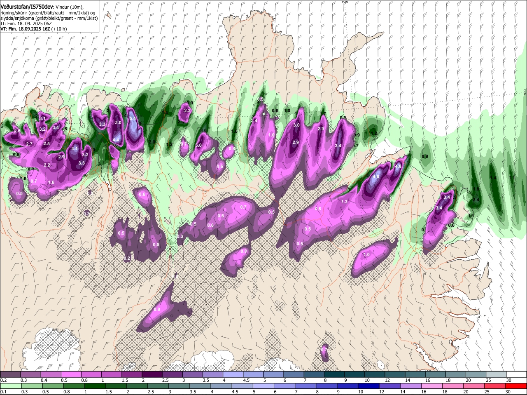The height and width of the screenshot is (395, 527).
Task: Select the darkest green 1–1.5 rain legend swatch
Action: [x=95, y=386]
